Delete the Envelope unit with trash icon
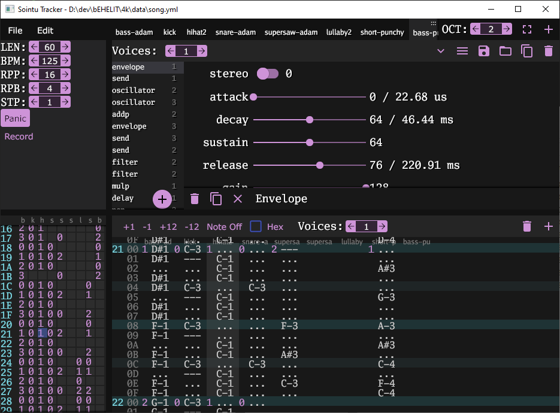The height and width of the screenshot is (413, 560). pos(195,199)
